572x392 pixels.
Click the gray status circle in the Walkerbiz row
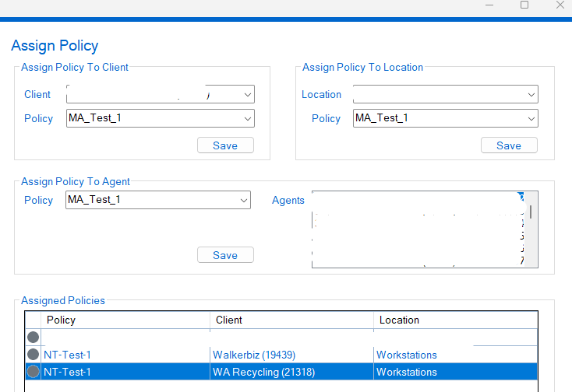[x=34, y=355]
